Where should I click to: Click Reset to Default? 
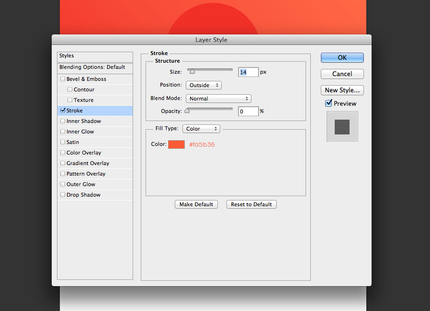[x=251, y=204]
